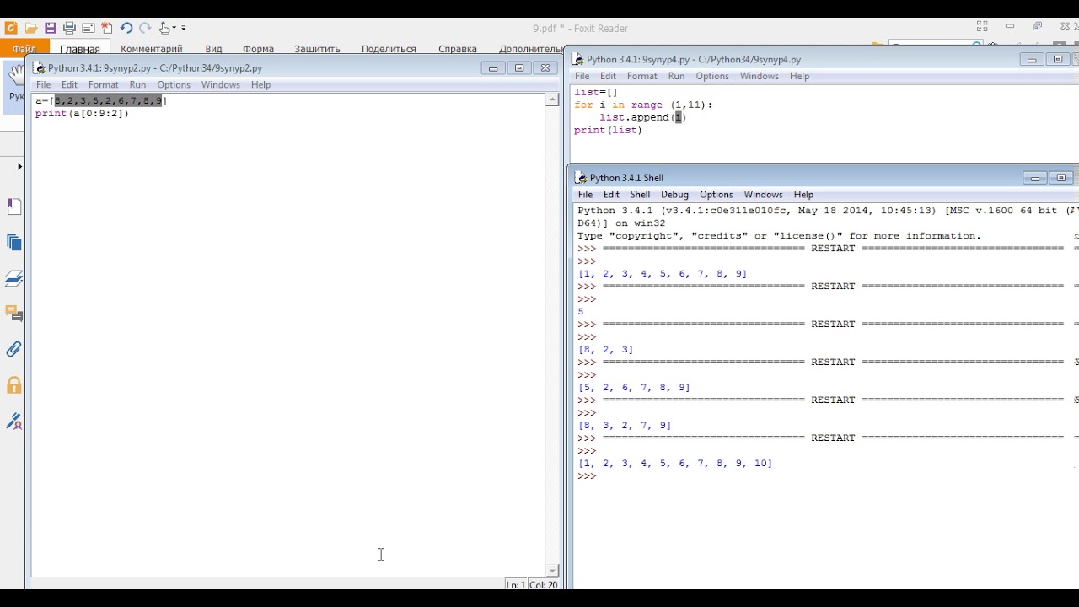Screen dimensions: 1079x607
Task: Click the print(a[0:9:2]) code line
Action: [x=83, y=113]
